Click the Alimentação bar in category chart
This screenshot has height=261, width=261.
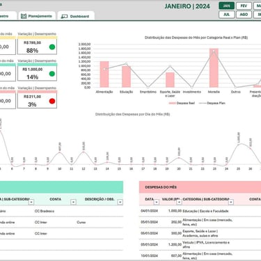click(x=104, y=74)
